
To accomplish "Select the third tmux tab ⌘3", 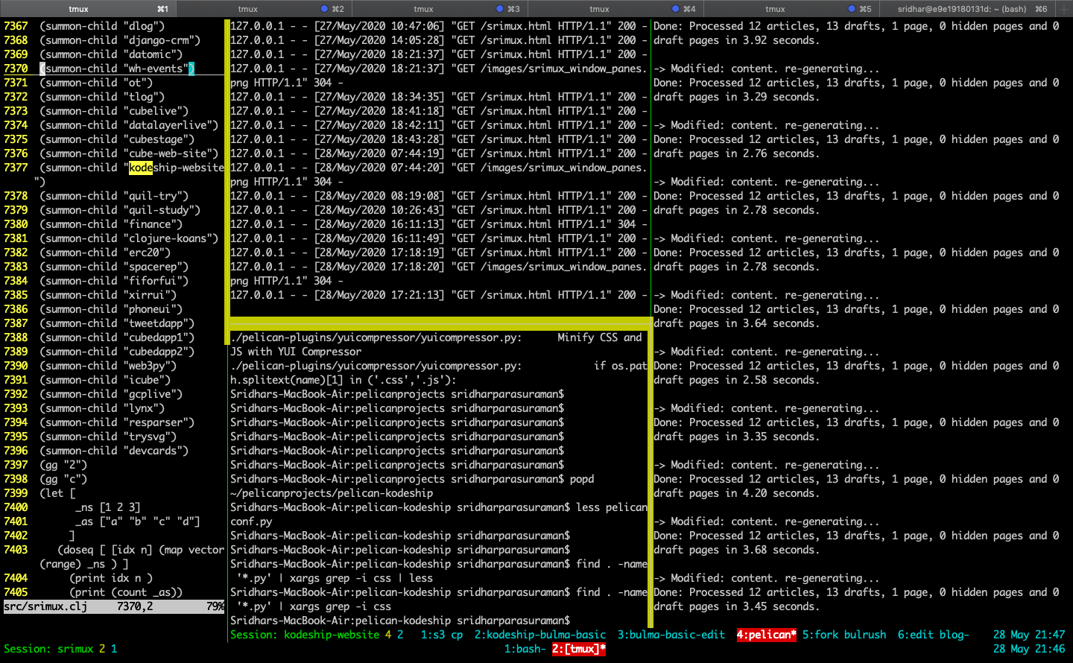I will point(440,9).
